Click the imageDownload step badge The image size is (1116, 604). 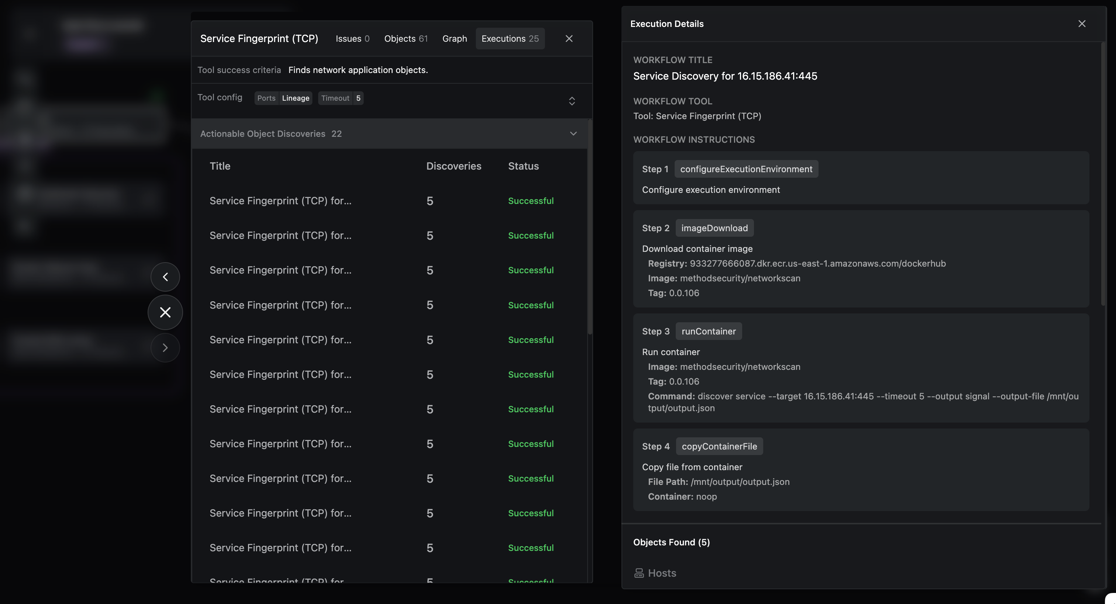coord(714,228)
